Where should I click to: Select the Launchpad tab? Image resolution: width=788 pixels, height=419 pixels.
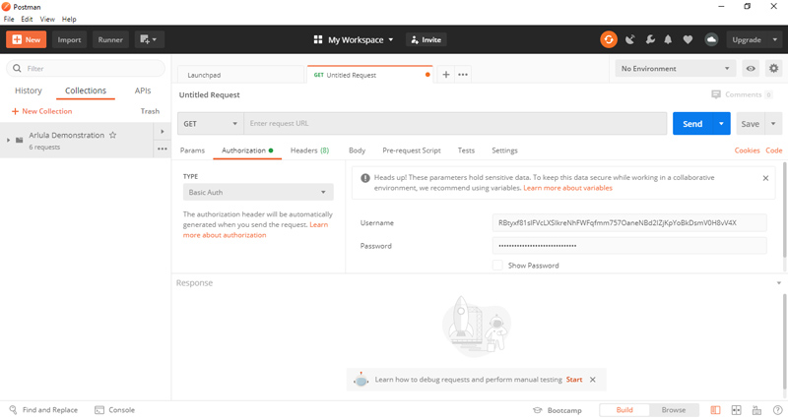coord(240,75)
